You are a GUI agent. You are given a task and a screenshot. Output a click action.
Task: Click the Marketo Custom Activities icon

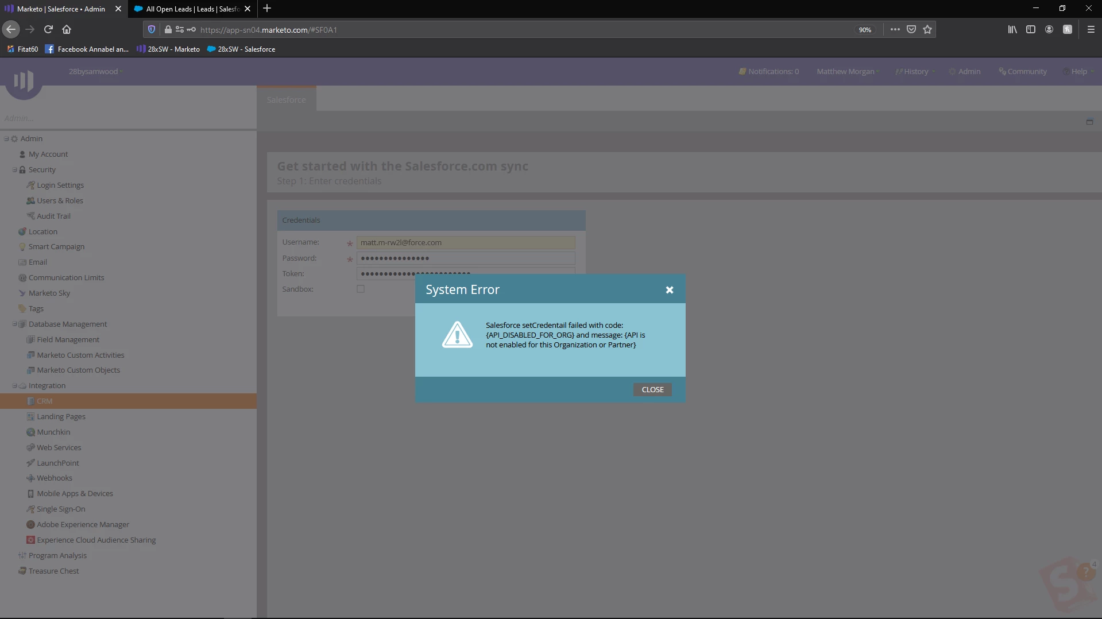(30, 355)
